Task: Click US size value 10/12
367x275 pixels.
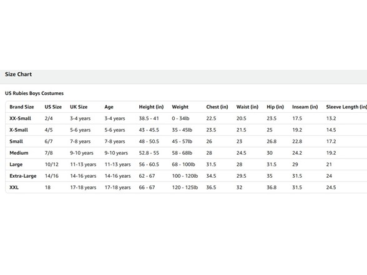Action: coord(51,164)
